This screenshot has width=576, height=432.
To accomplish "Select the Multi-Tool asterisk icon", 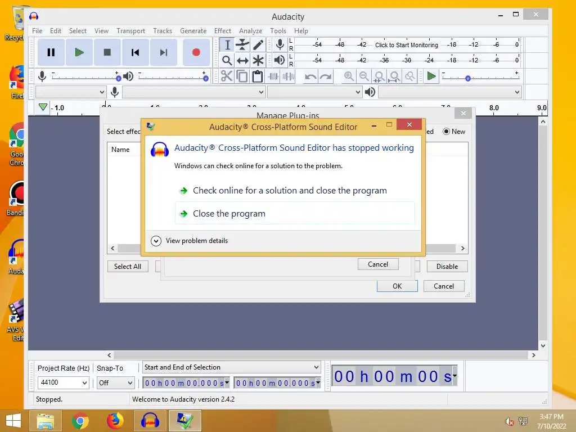I will pyautogui.click(x=258, y=60).
